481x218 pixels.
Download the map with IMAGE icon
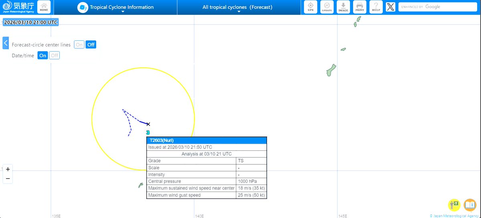tap(343, 7)
